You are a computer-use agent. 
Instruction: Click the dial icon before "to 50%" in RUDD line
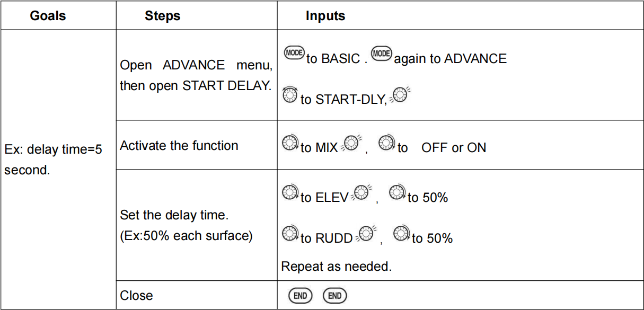[402, 234]
